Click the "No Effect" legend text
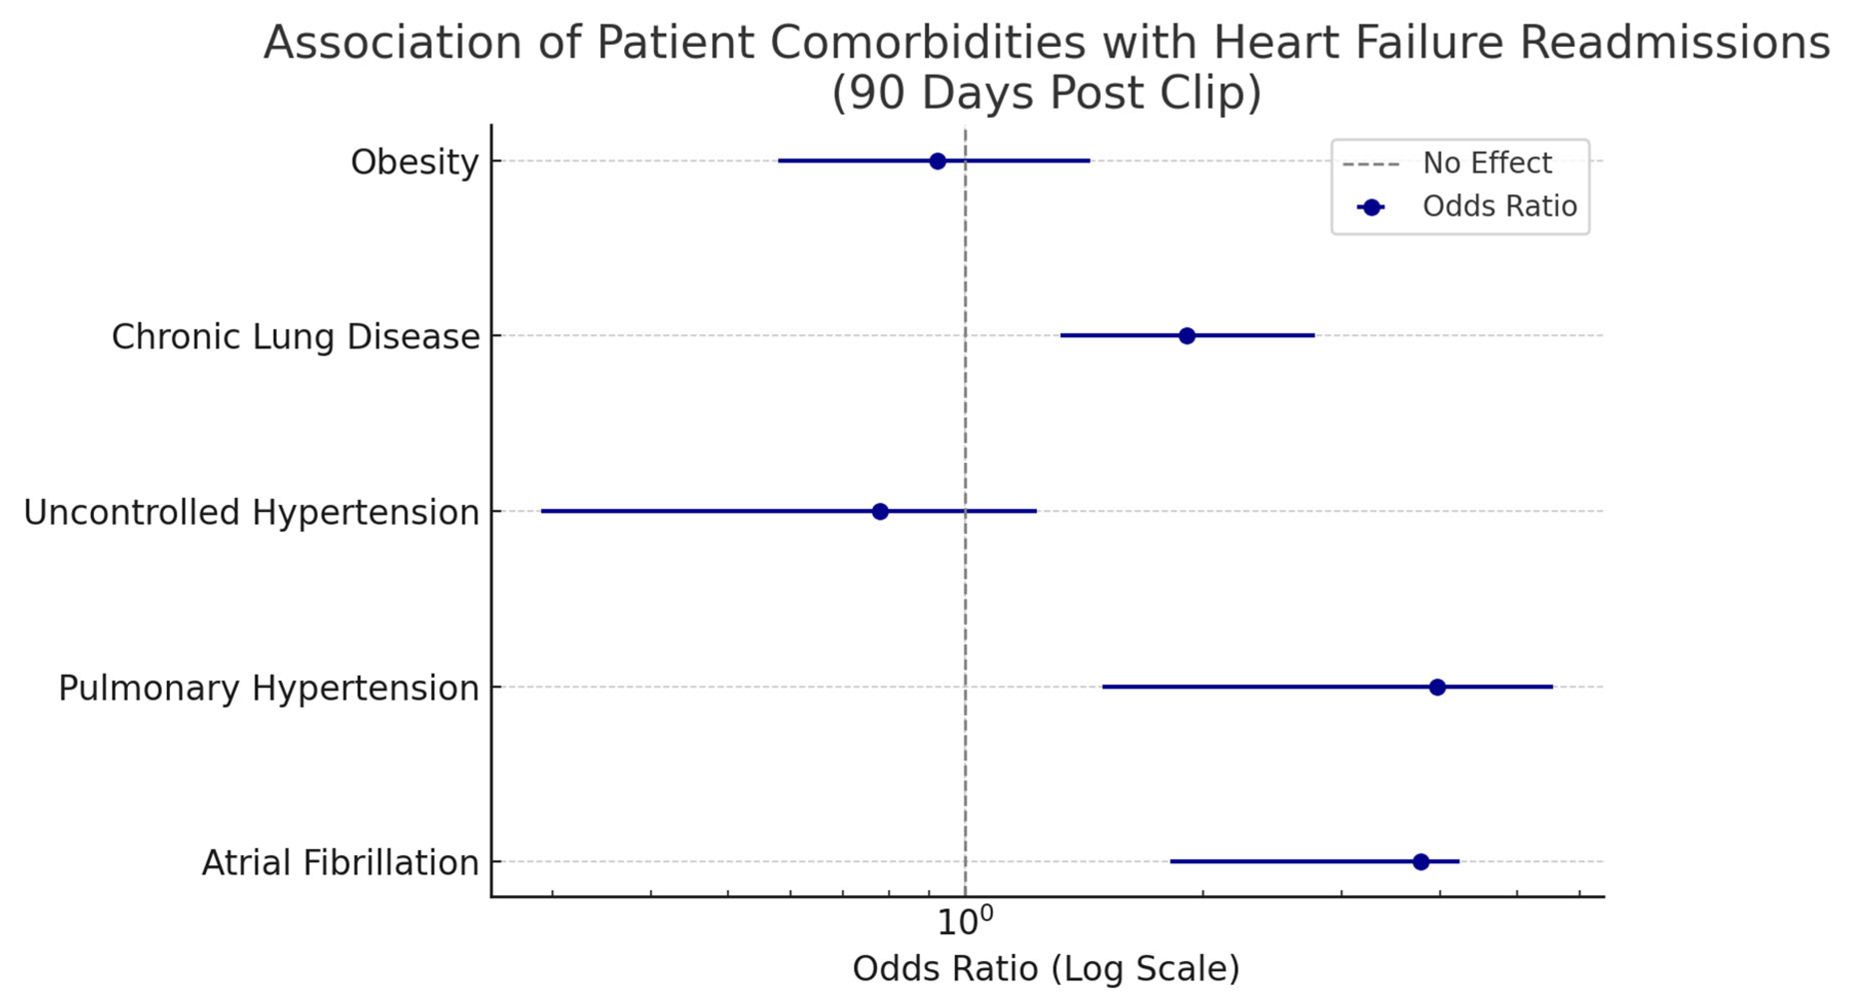 tap(1487, 164)
